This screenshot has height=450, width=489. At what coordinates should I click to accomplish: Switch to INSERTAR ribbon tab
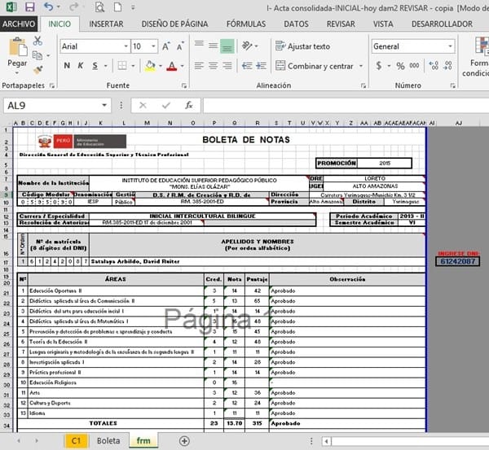click(106, 24)
